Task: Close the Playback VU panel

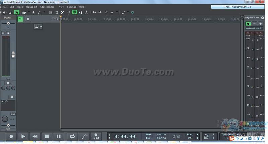Action: (x=263, y=18)
